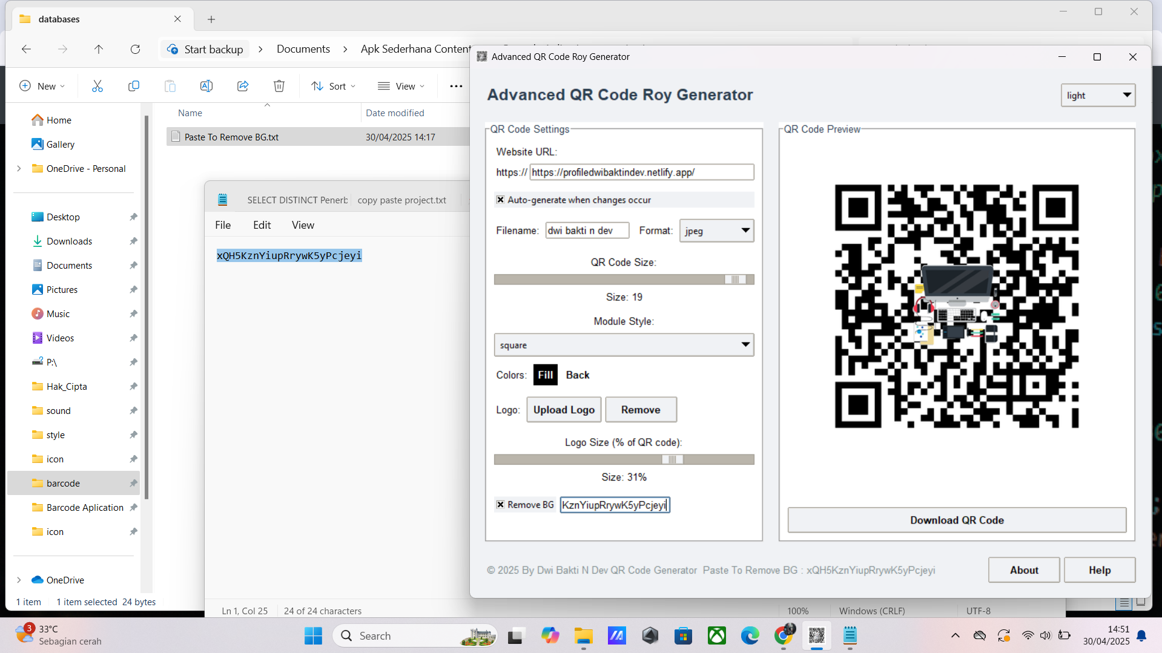1162x653 pixels.
Task: Click the Share icon in File Explorer toolbar
Action: click(243, 87)
